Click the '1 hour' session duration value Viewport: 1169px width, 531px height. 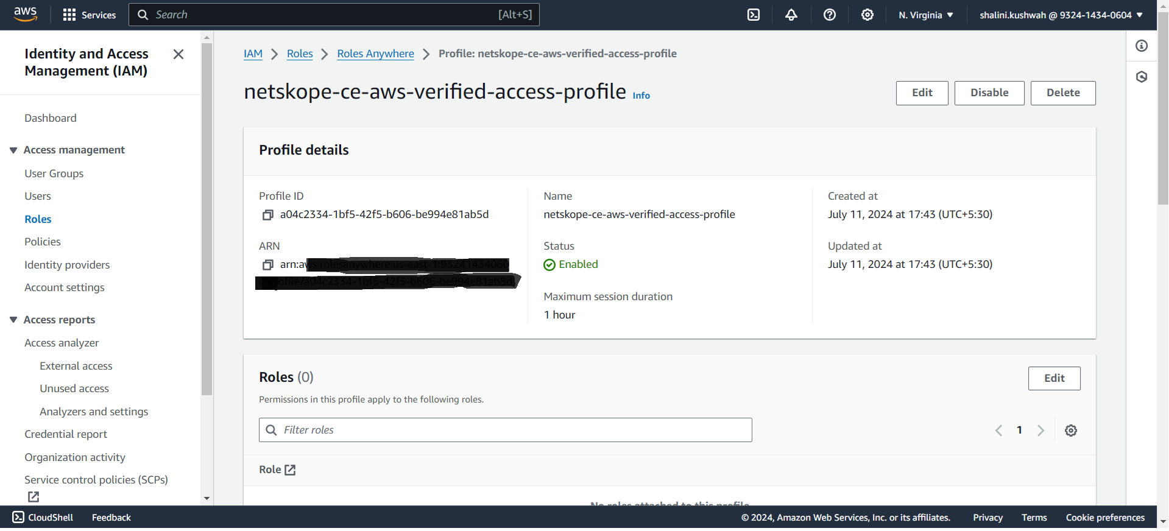[x=559, y=315]
